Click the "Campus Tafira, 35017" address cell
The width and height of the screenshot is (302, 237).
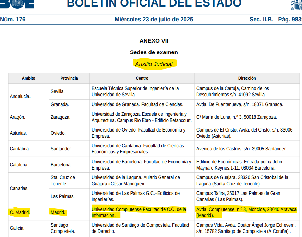click(x=247, y=196)
